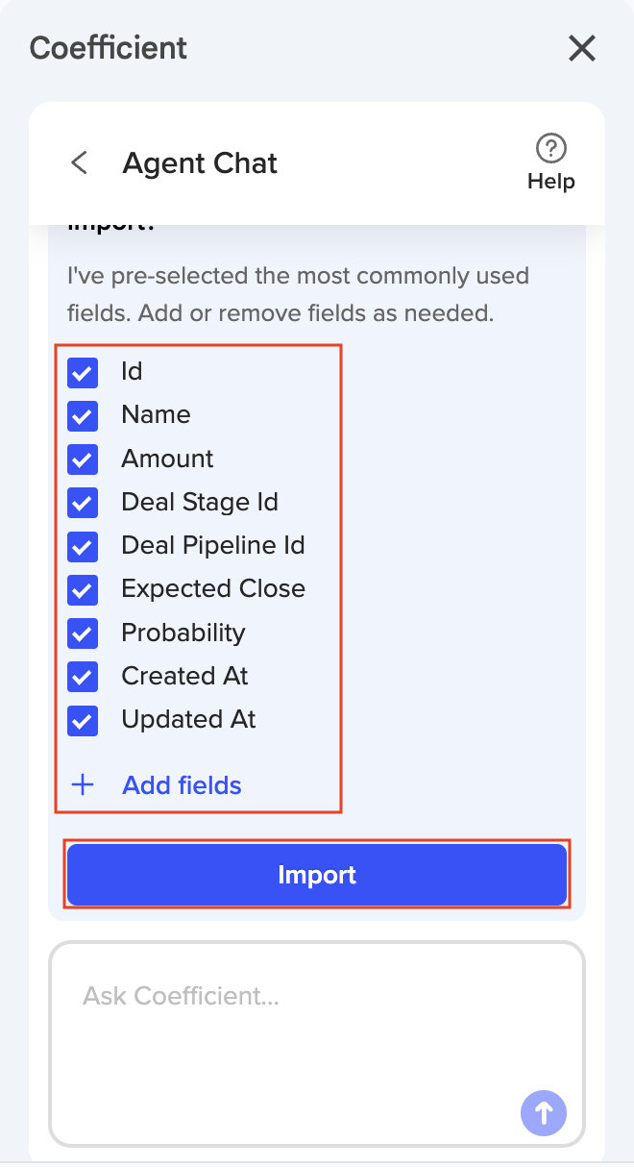Toggle the Amount field checkbox
The image size is (634, 1167).
tap(83, 459)
